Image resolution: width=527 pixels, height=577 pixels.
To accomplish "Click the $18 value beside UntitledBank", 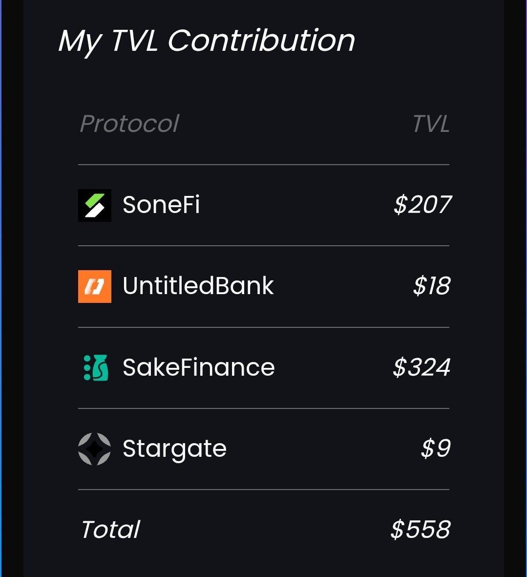I will [431, 286].
